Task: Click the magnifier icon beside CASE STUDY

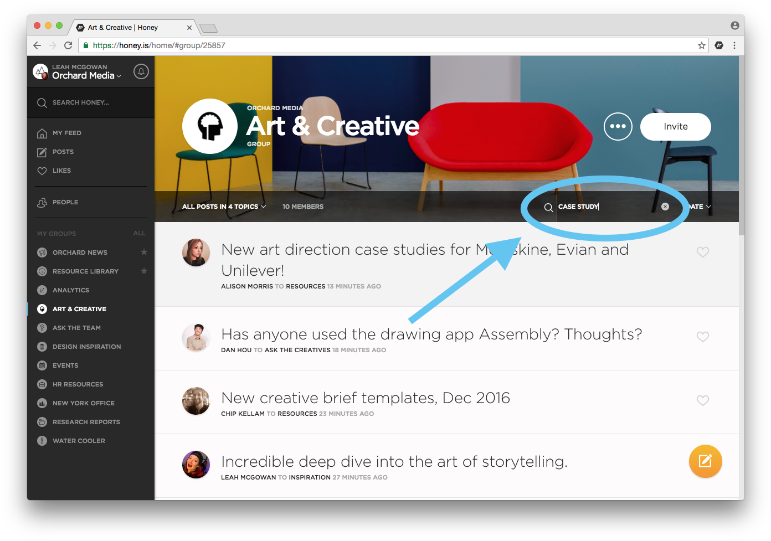Action: pyautogui.click(x=548, y=207)
